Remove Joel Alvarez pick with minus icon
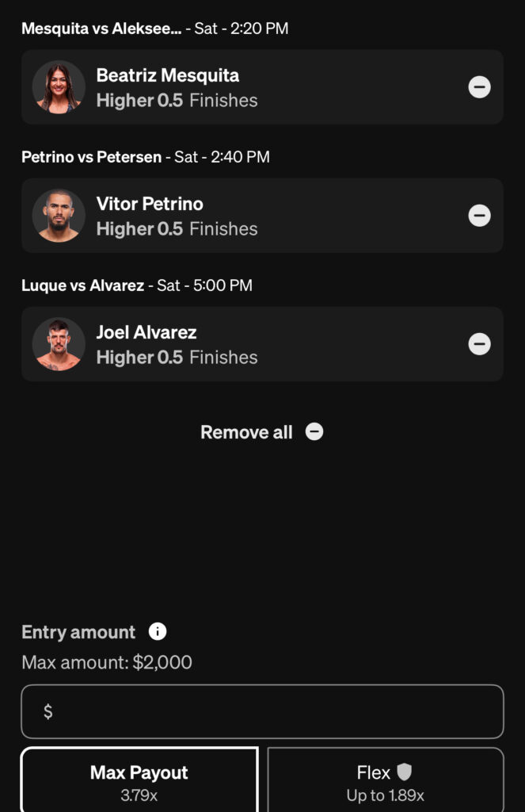The width and height of the screenshot is (525, 812). pyautogui.click(x=479, y=344)
